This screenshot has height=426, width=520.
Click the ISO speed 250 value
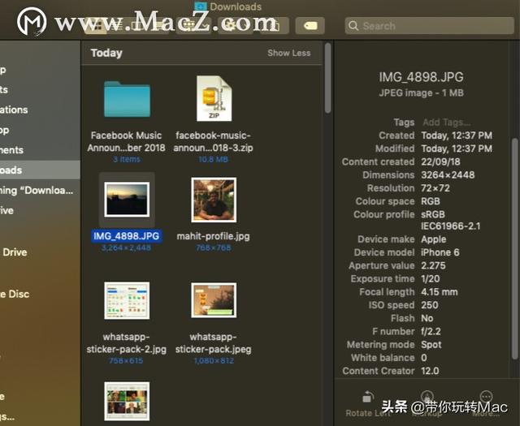point(430,305)
